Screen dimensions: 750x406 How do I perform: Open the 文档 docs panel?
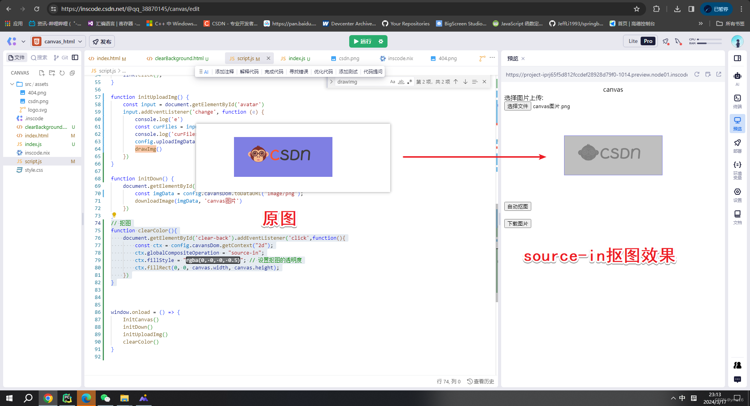click(737, 217)
